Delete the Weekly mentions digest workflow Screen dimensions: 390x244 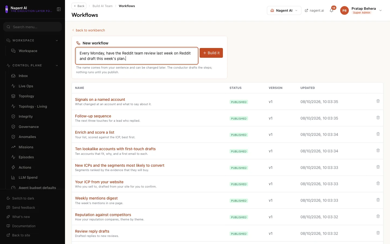(x=378, y=200)
